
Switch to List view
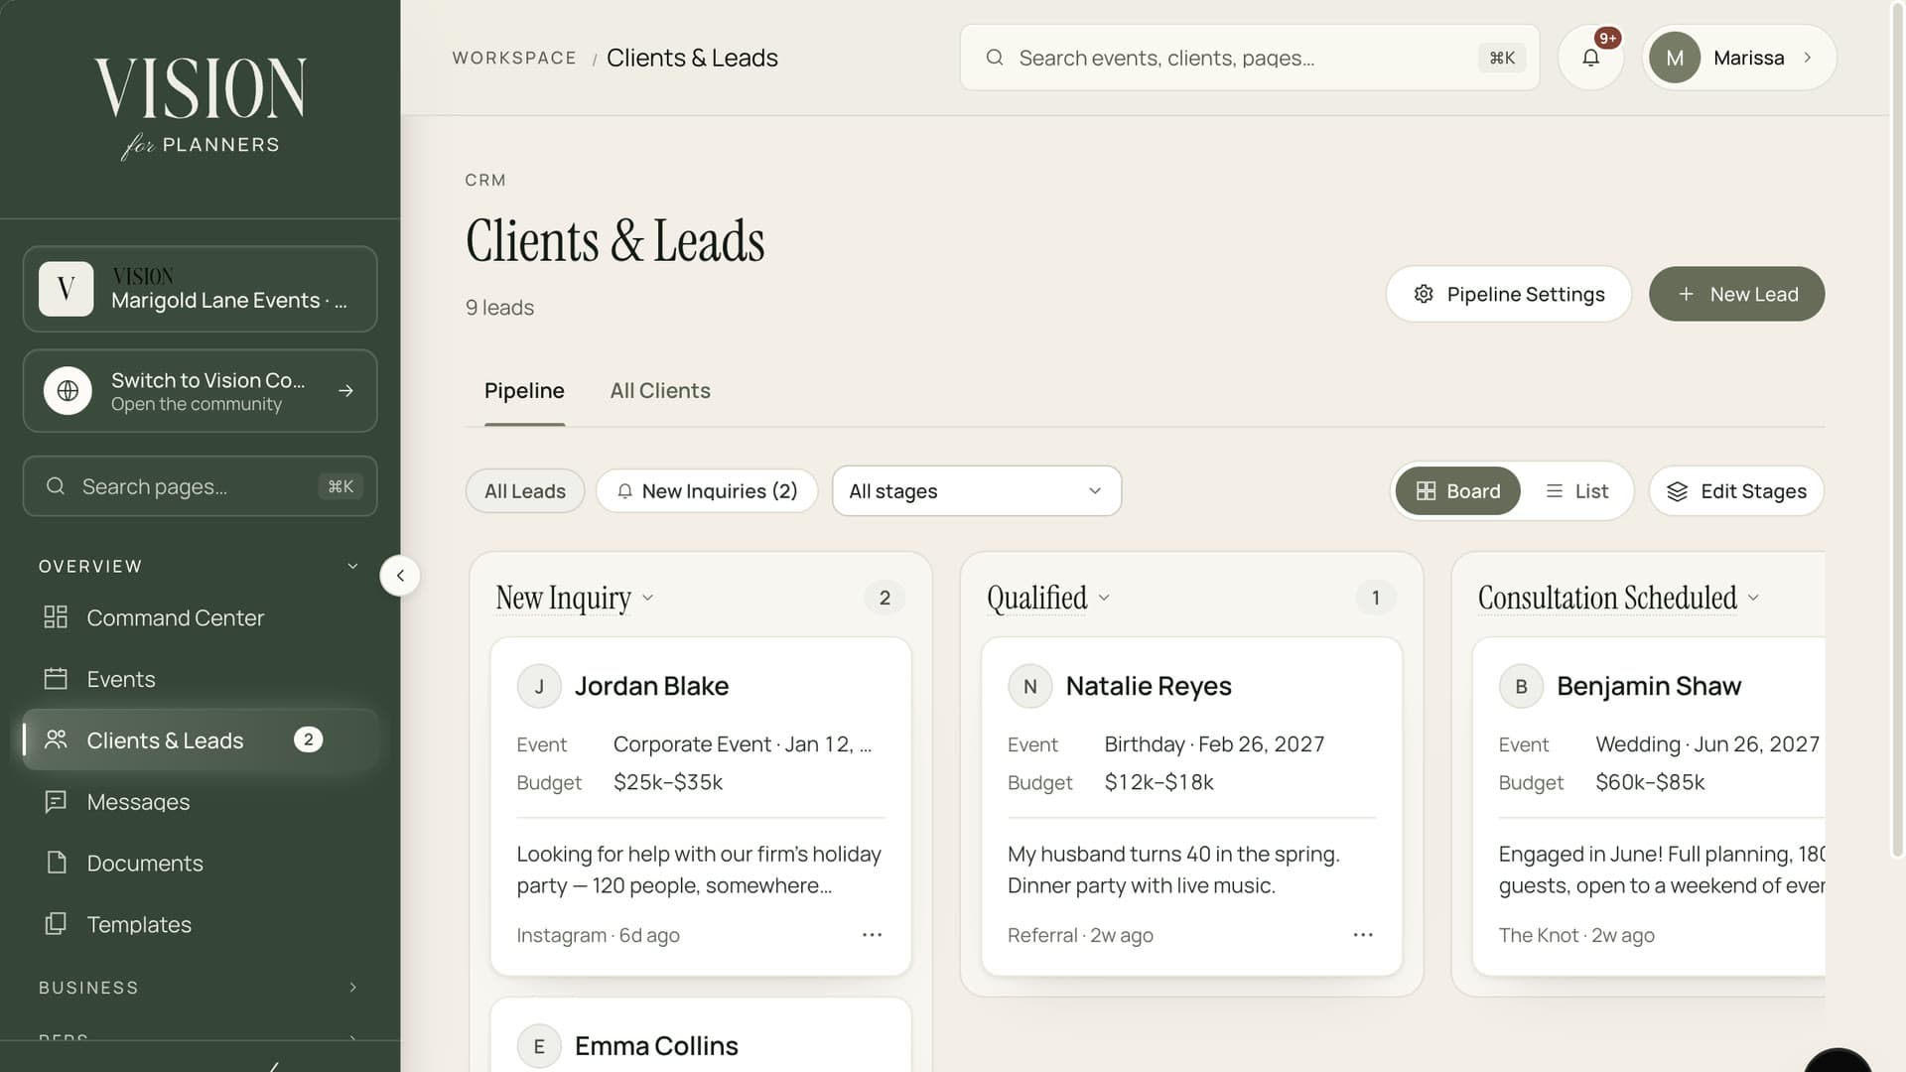click(x=1576, y=491)
